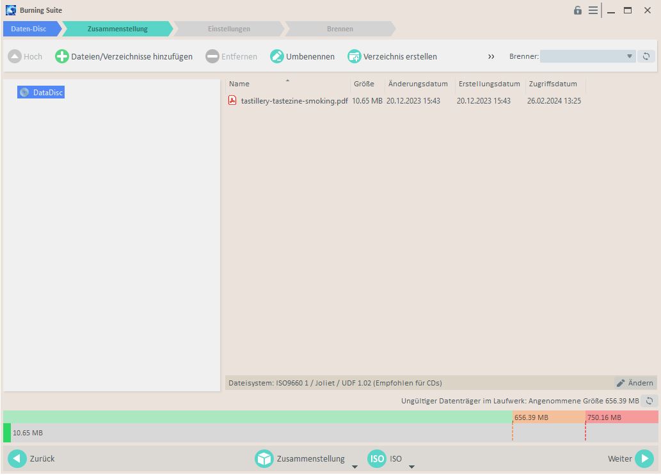Click the Verzeichnis erstellen folder icon

pos(354,56)
